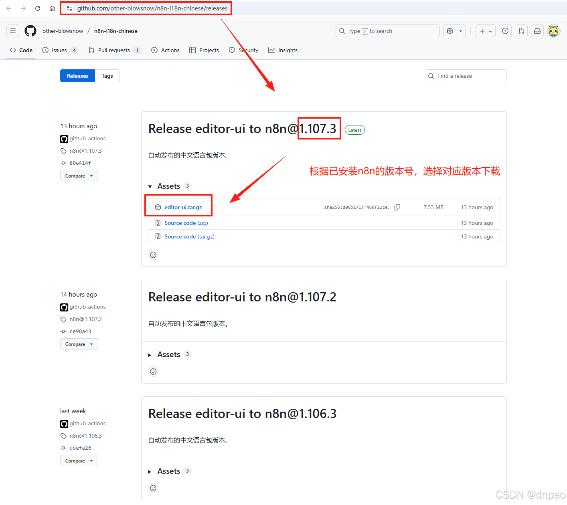Open the GitHub hamburger navigation menu
The image size is (567, 505).
13,31
